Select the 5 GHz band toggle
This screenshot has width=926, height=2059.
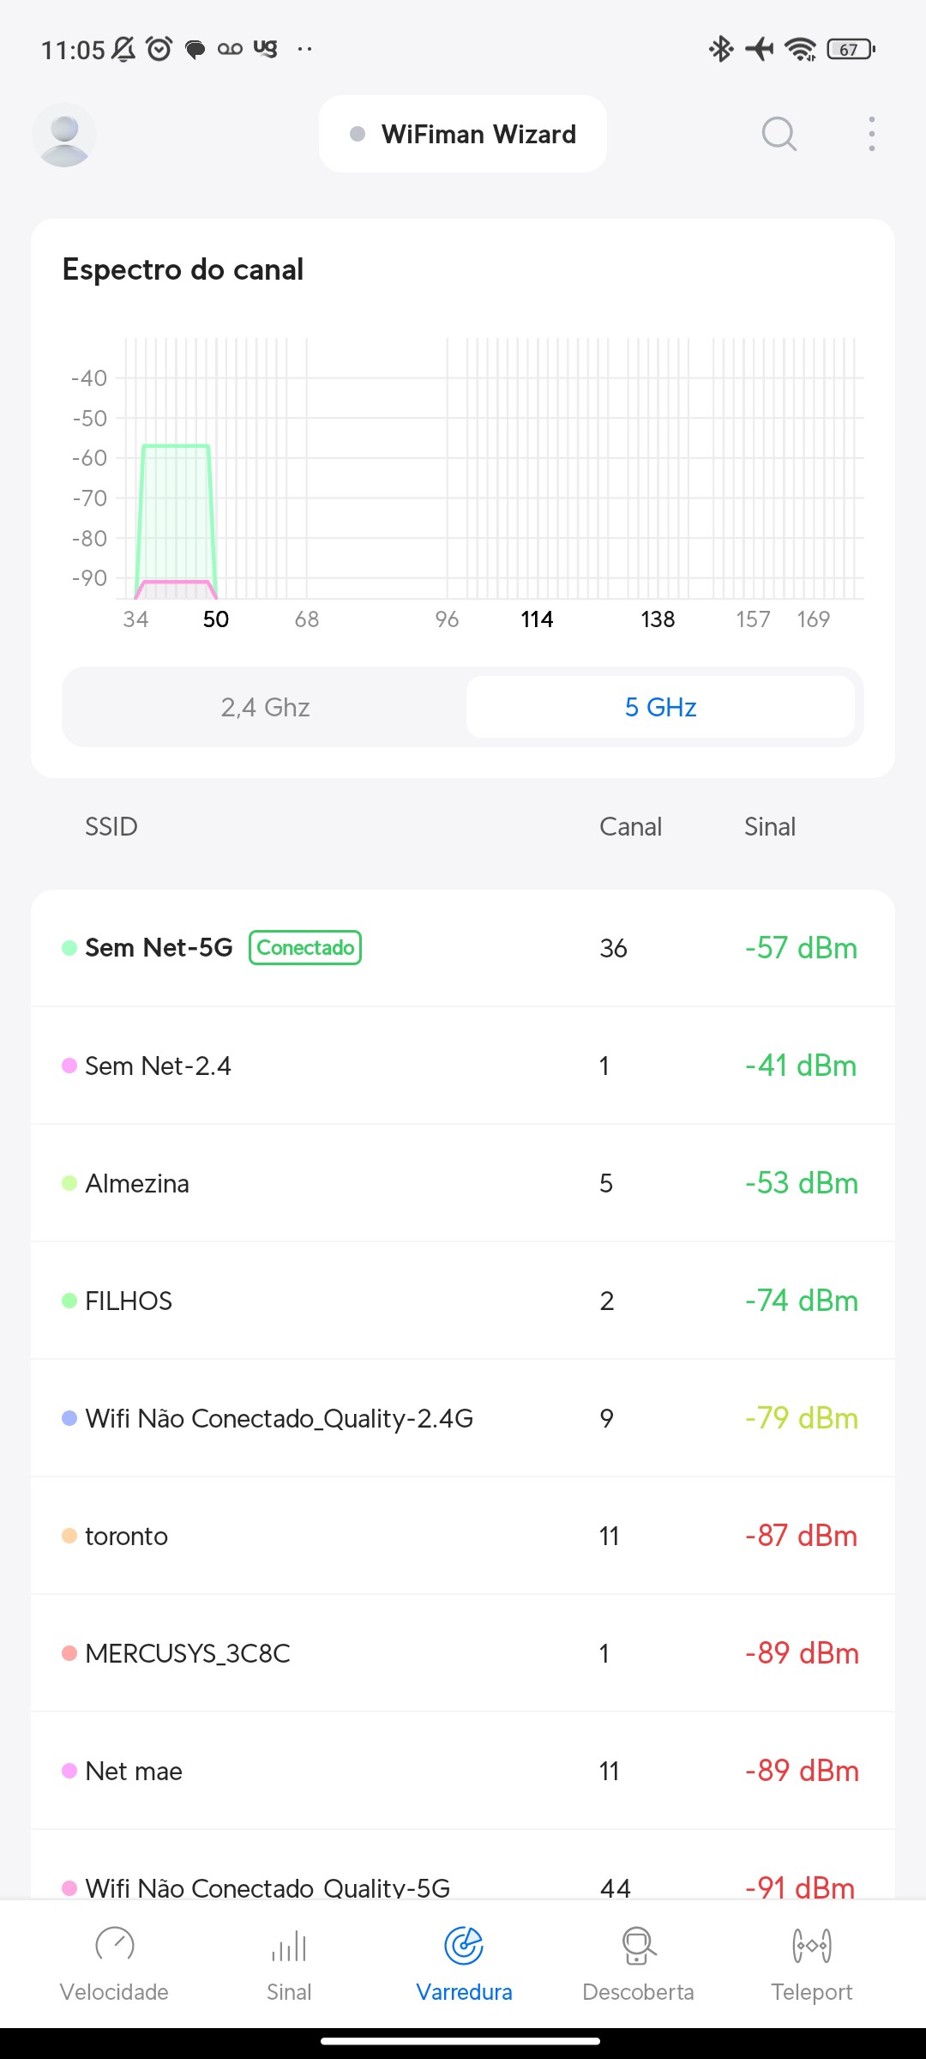coord(660,707)
